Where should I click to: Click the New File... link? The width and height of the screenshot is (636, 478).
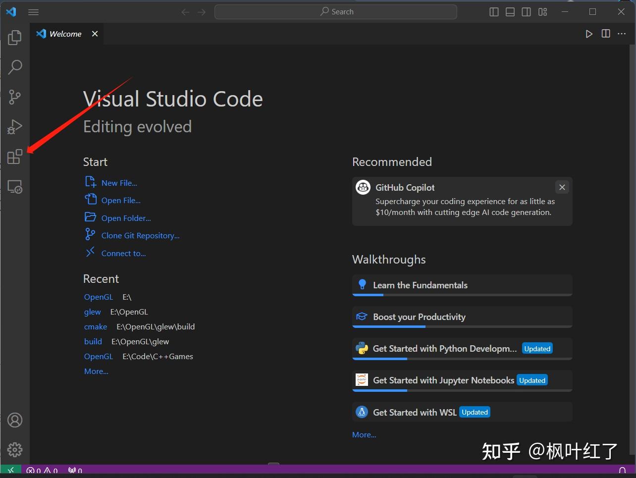tap(119, 183)
